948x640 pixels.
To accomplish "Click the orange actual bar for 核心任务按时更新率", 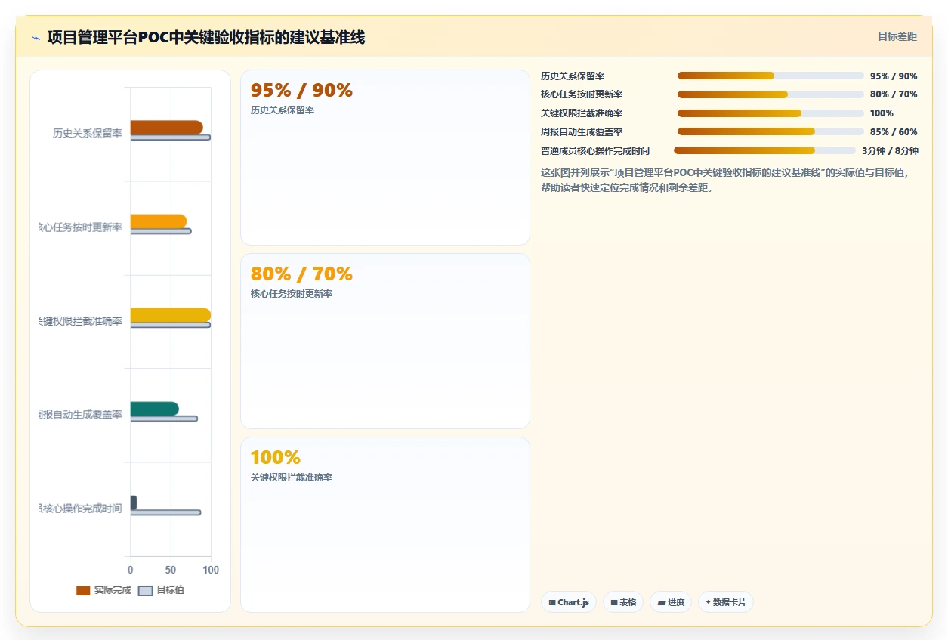I will point(159,221).
